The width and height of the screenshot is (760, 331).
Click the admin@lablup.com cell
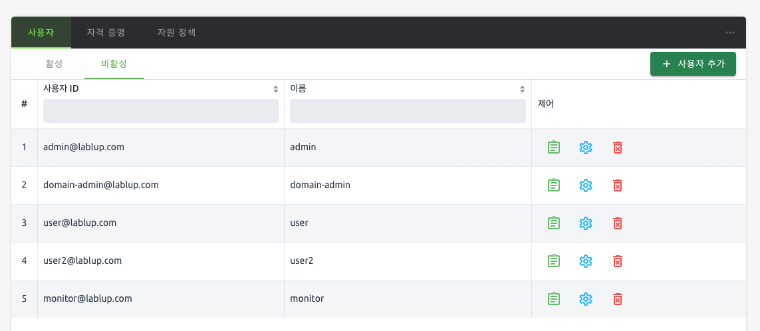161,148
